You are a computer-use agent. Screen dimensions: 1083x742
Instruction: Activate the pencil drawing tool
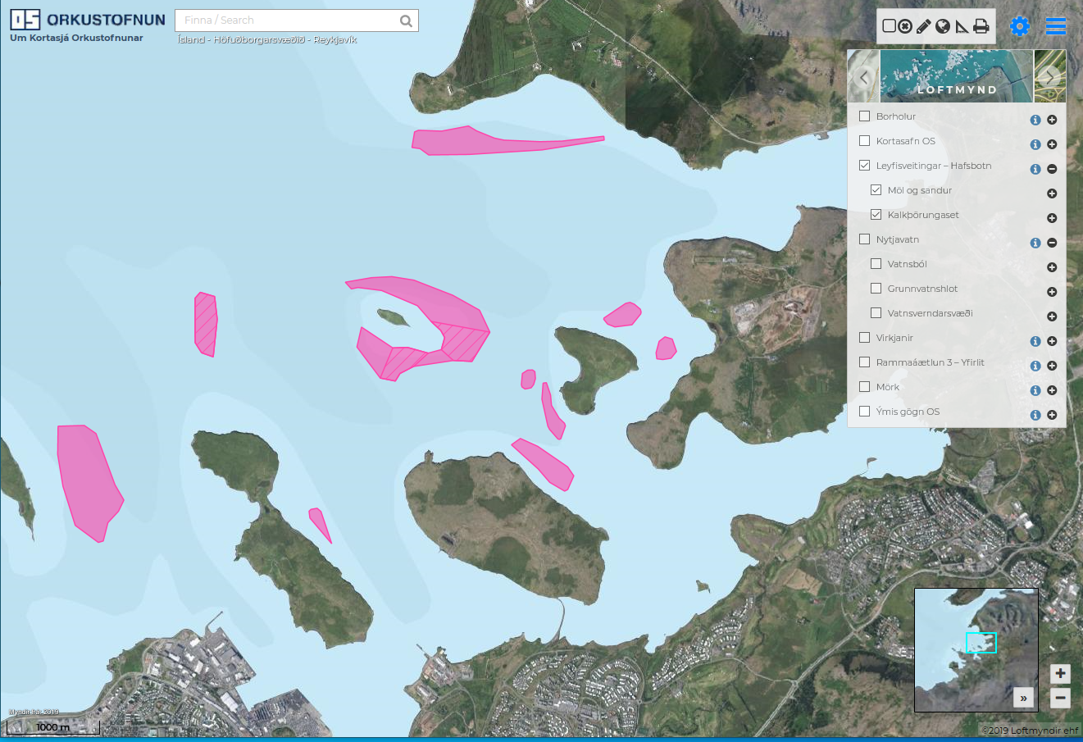[x=924, y=26]
